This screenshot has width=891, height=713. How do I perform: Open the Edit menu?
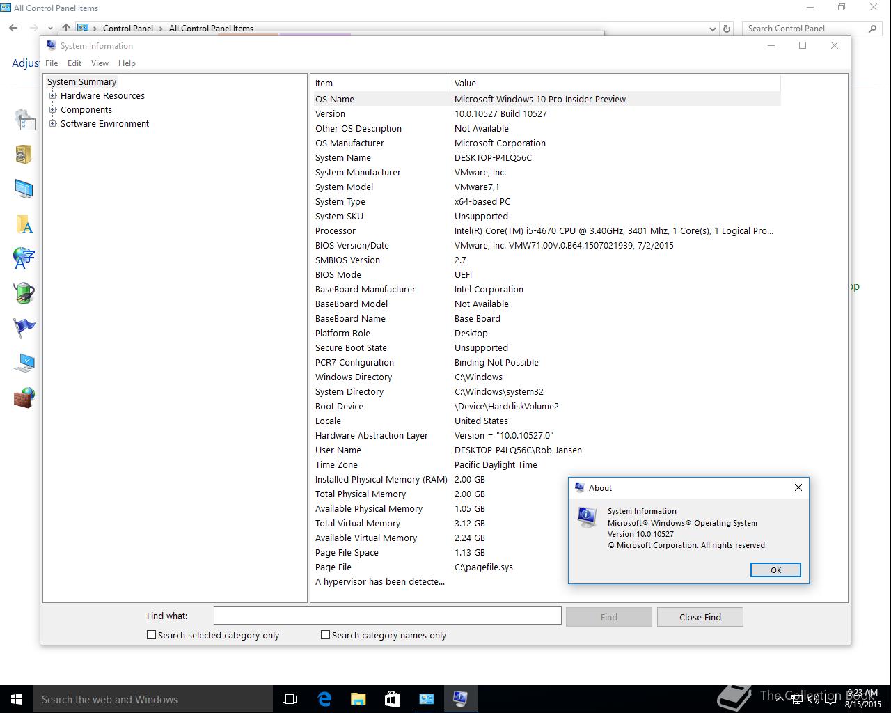(74, 63)
